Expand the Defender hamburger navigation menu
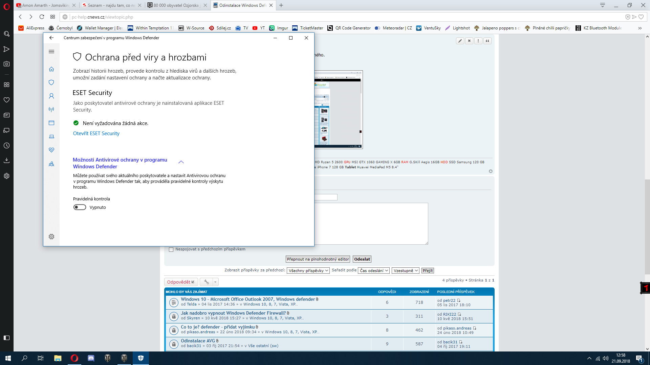The width and height of the screenshot is (650, 365). point(51,52)
